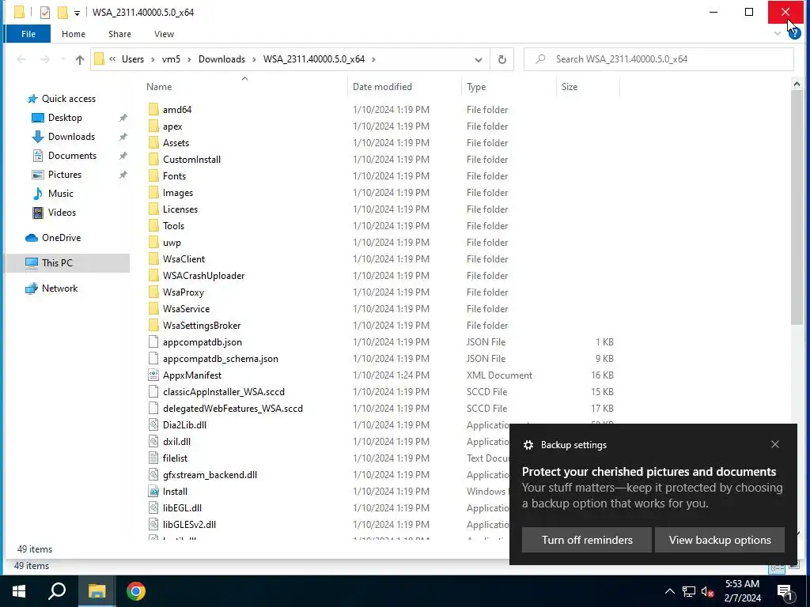Click the Turn off reminders button
The height and width of the screenshot is (607, 810).
587,540
